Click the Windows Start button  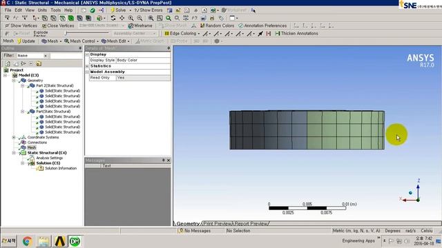(x=9, y=241)
